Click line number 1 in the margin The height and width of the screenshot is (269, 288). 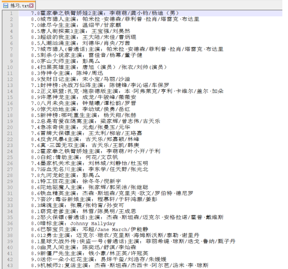tap(10, 13)
